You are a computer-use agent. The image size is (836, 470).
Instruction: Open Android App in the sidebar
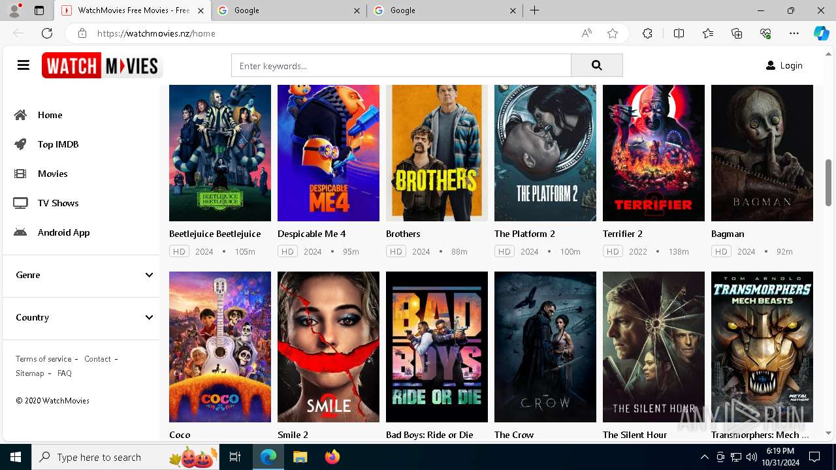tap(63, 232)
